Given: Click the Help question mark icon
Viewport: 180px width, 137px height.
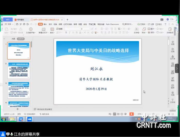Looking at the screenshot, I should tap(165, 24).
